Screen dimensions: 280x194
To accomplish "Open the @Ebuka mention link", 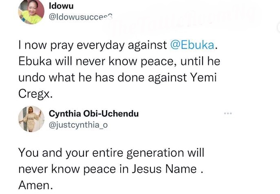I will [x=191, y=46].
